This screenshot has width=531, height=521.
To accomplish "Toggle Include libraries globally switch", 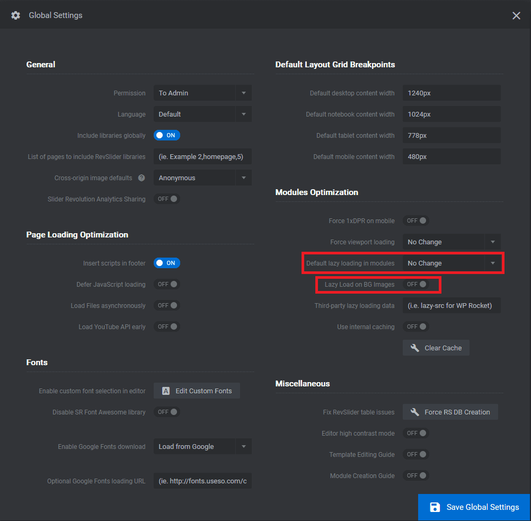I will tap(167, 136).
